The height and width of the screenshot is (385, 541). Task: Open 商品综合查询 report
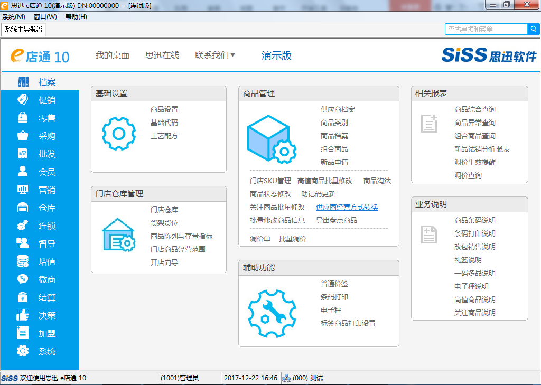coord(475,109)
